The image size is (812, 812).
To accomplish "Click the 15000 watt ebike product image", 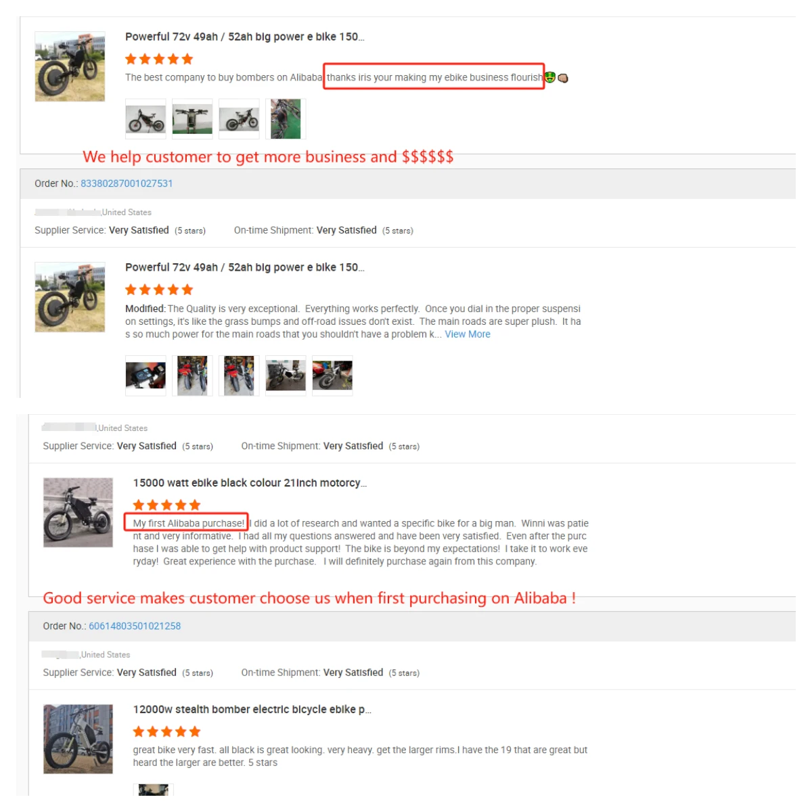I will 78,512.
